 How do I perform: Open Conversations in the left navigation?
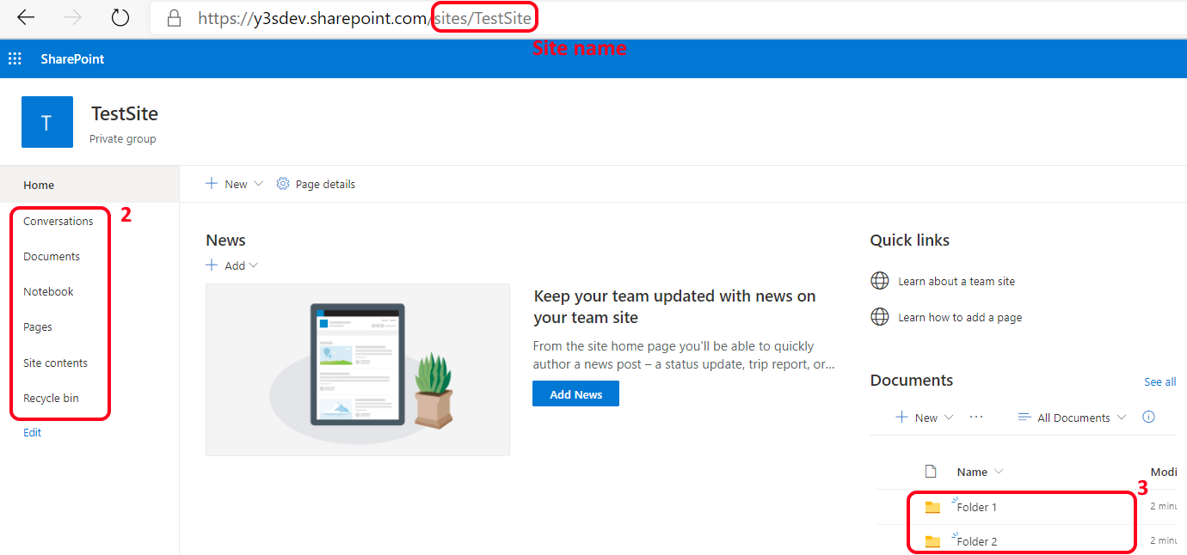coord(58,221)
